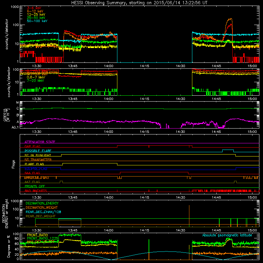Image resolution: width=263 pixels, height=263 pixels.
Task: Click the ECLIPSE_FLAG label
Action: [x=36, y=169]
